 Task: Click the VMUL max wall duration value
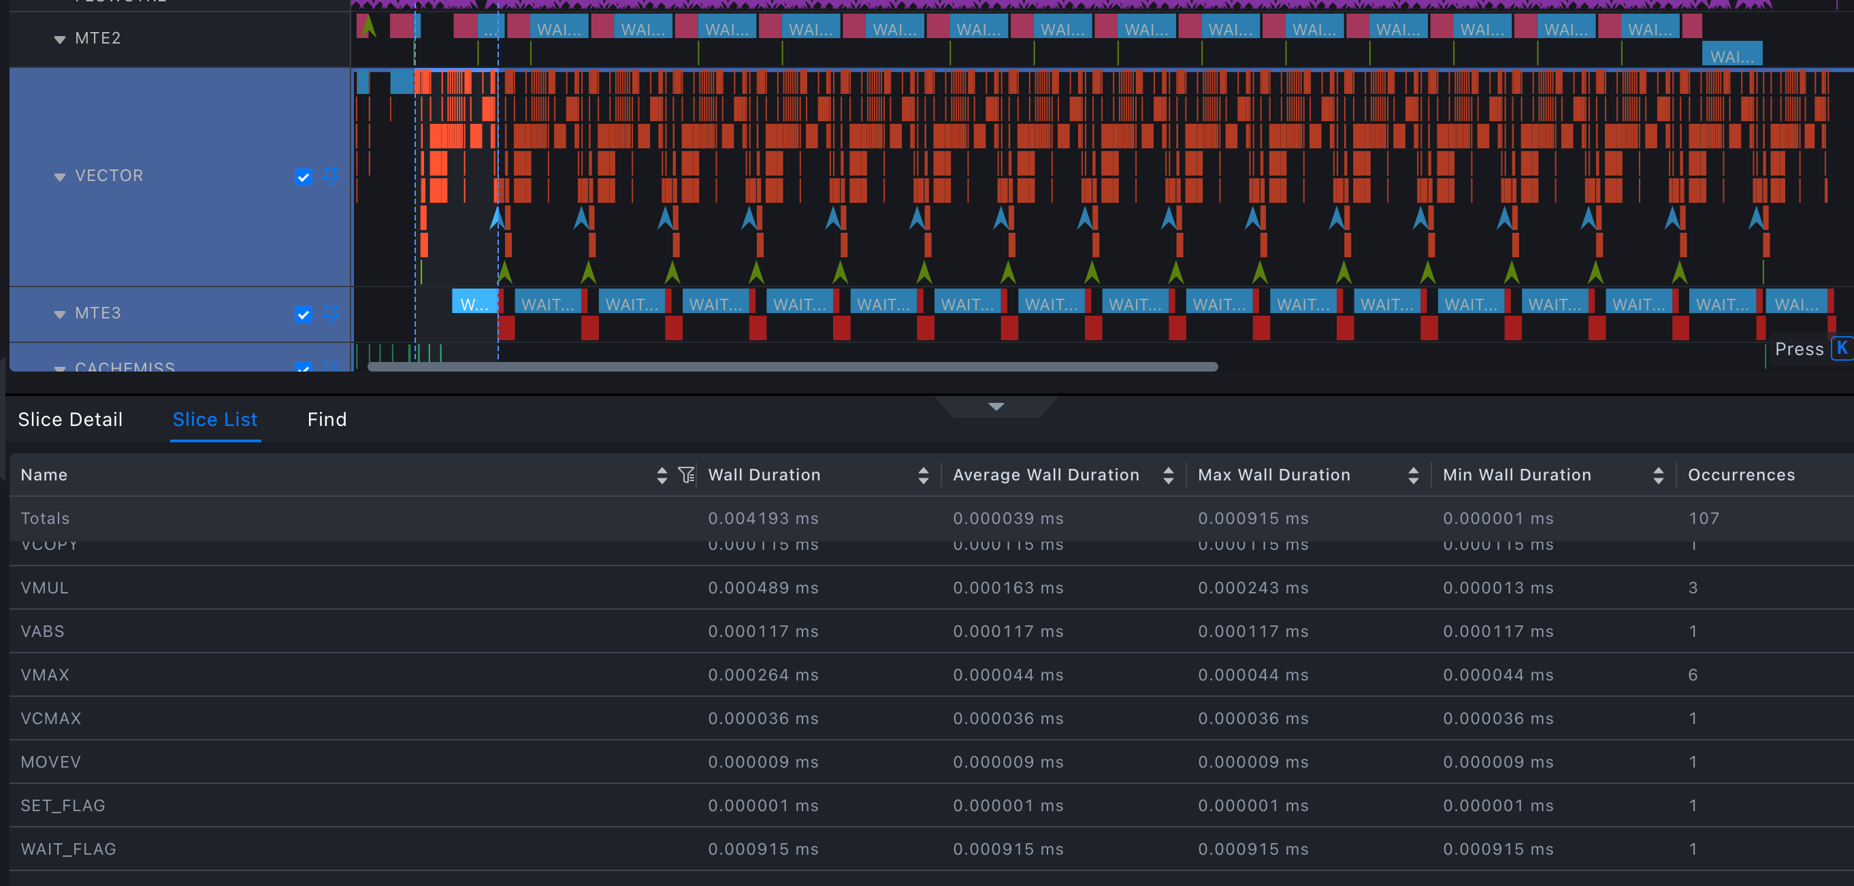pos(1253,588)
